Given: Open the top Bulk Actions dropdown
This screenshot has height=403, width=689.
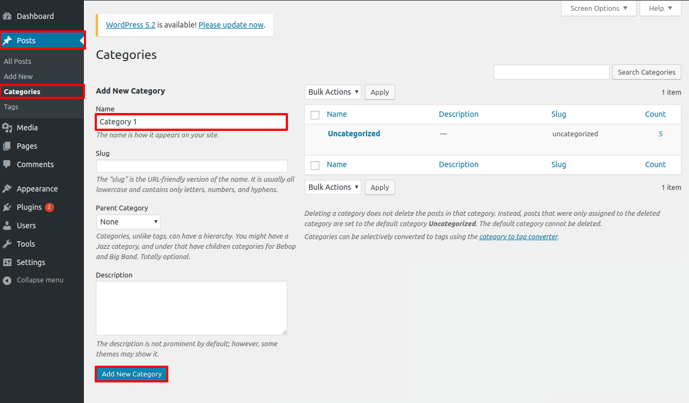Looking at the screenshot, I should [333, 92].
